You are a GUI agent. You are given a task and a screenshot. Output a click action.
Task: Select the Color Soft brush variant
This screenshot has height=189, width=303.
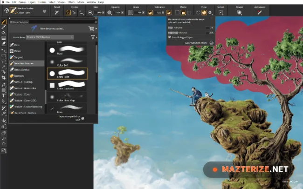(67, 62)
